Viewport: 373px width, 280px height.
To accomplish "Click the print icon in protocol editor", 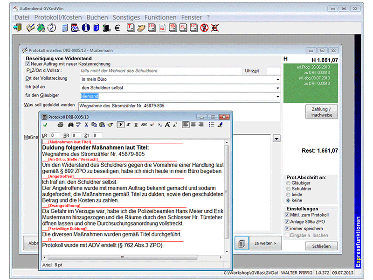I will [x=60, y=125].
